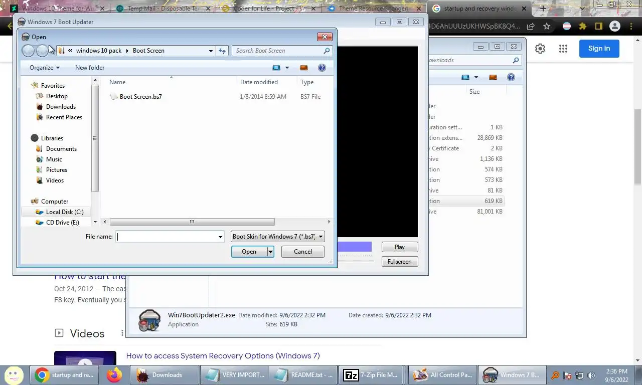
Task: Open 7-Zip File Manager taskbar item
Action: click(371, 375)
